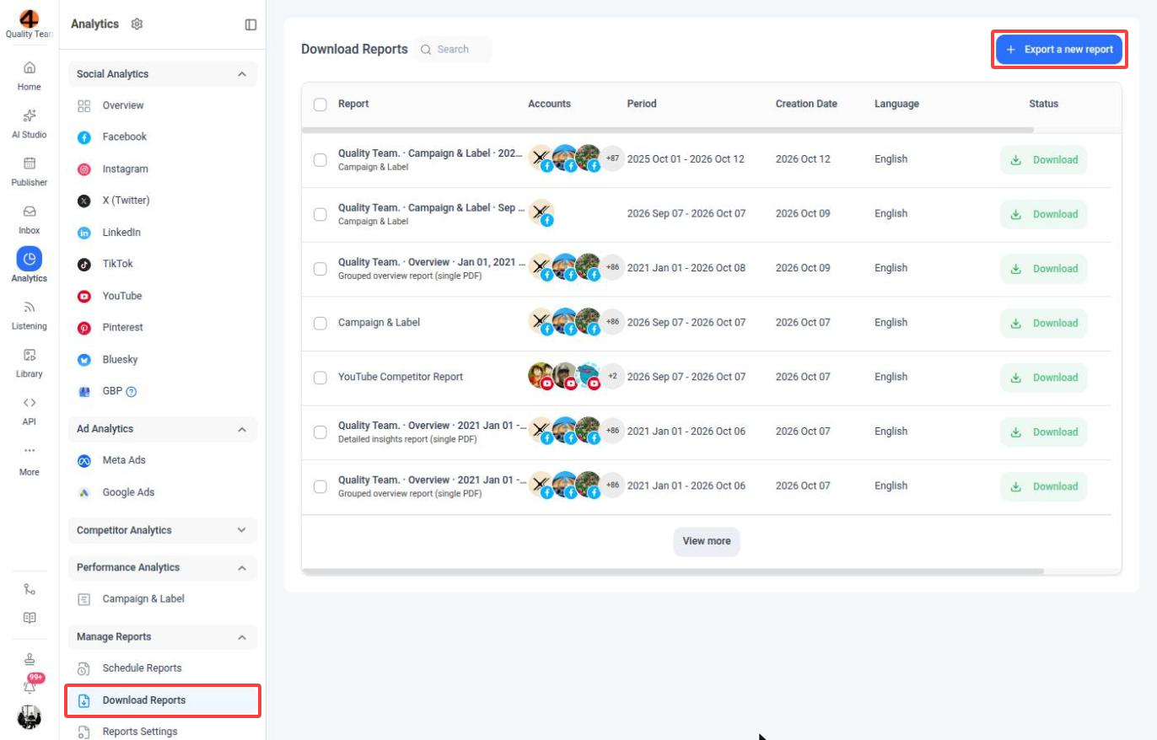Collapse the Analytics sidebar panel icon
Screen dimensions: 1157x740
coord(250,24)
